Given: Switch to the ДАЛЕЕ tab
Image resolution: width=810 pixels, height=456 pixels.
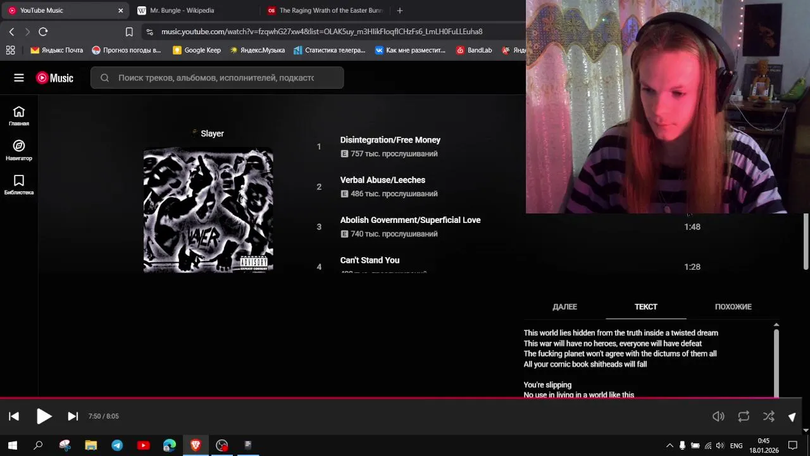Looking at the screenshot, I should (564, 307).
